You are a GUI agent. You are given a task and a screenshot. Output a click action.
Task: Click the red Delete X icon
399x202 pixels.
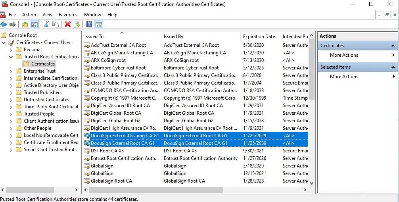tap(67, 25)
